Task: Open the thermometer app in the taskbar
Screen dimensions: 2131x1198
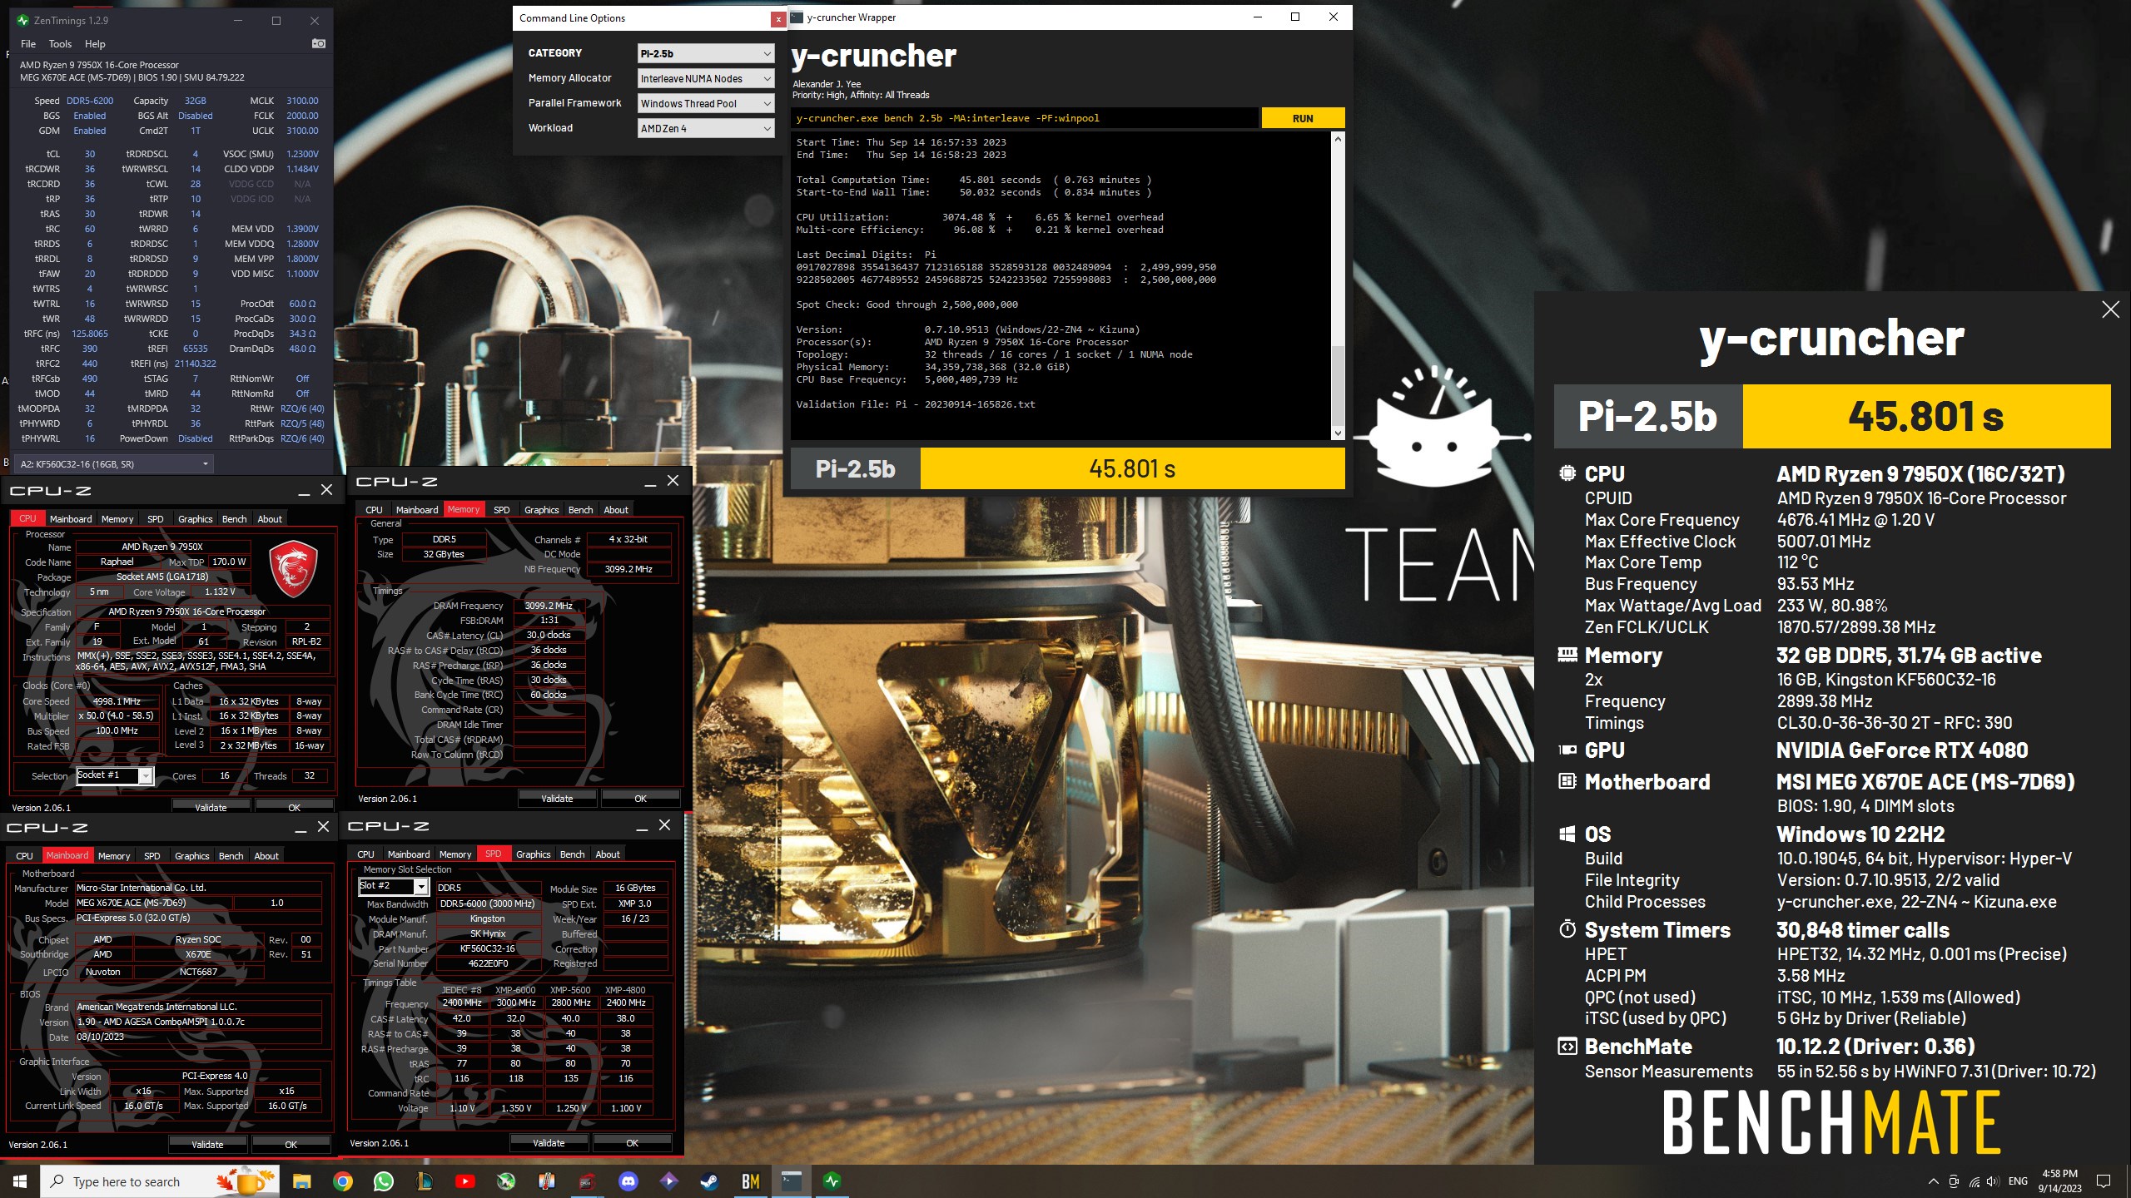Action: coord(547,1181)
